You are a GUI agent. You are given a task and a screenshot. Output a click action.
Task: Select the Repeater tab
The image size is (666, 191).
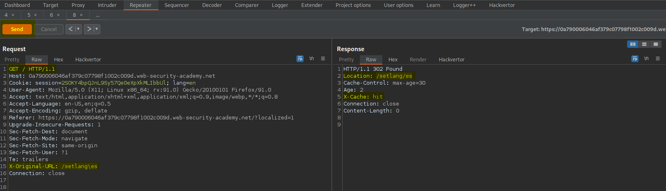[140, 5]
